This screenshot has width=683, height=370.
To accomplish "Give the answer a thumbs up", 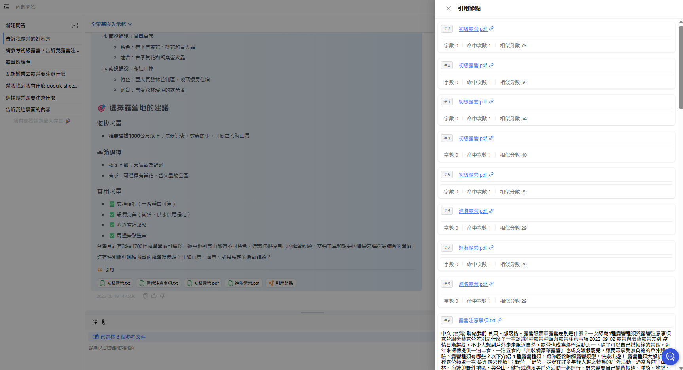I will point(154,296).
